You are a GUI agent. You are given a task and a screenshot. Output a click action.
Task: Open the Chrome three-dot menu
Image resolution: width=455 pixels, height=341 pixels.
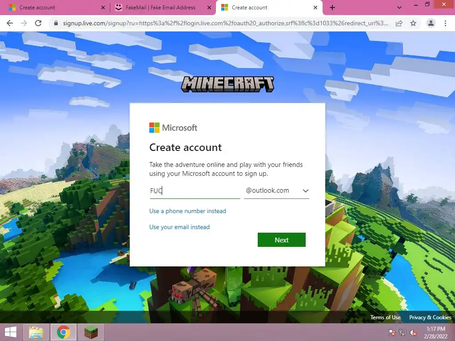click(445, 23)
